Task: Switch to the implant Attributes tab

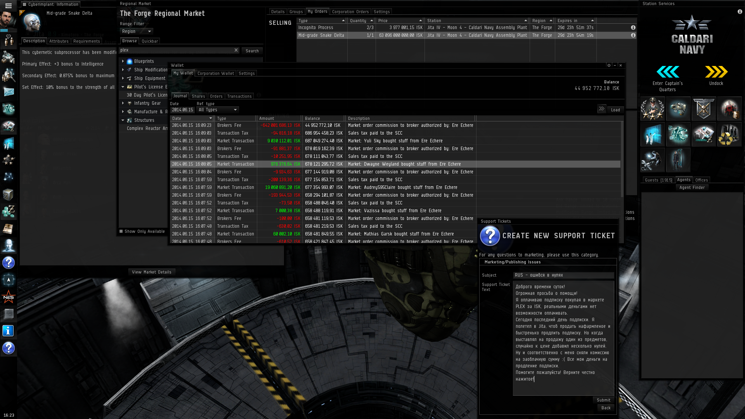Action: (x=59, y=41)
